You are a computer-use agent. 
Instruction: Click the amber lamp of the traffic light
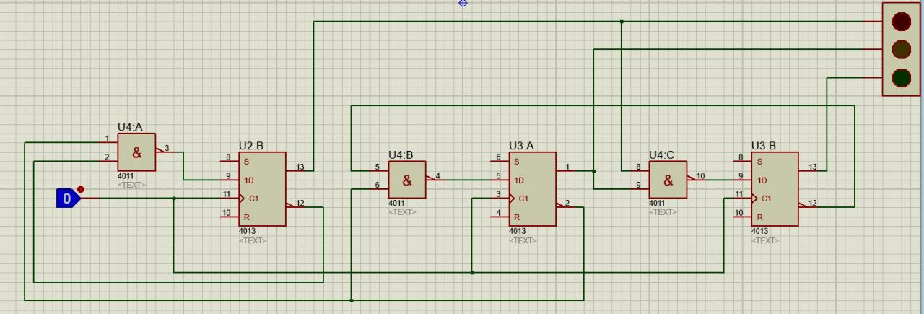[x=901, y=49]
